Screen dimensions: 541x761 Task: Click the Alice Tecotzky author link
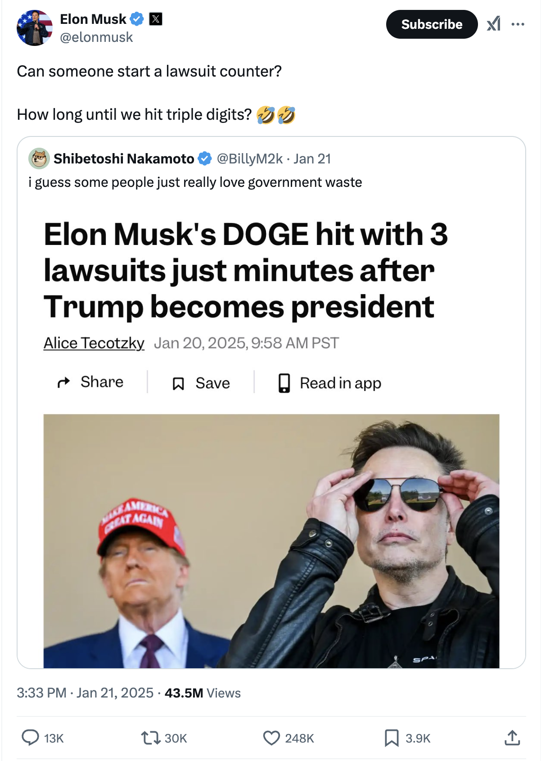click(x=94, y=343)
